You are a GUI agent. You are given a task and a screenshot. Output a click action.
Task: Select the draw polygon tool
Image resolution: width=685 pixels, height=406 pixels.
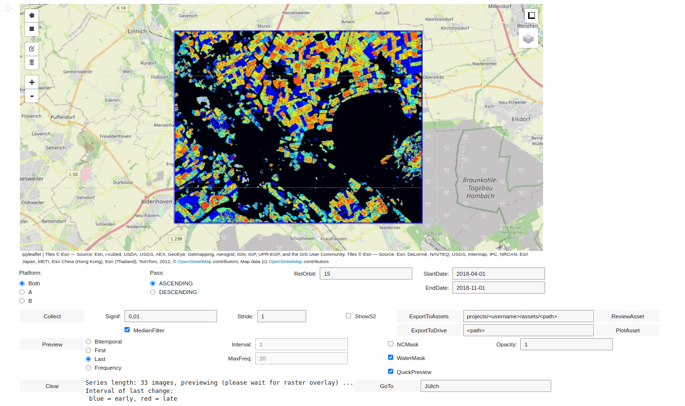[32, 16]
